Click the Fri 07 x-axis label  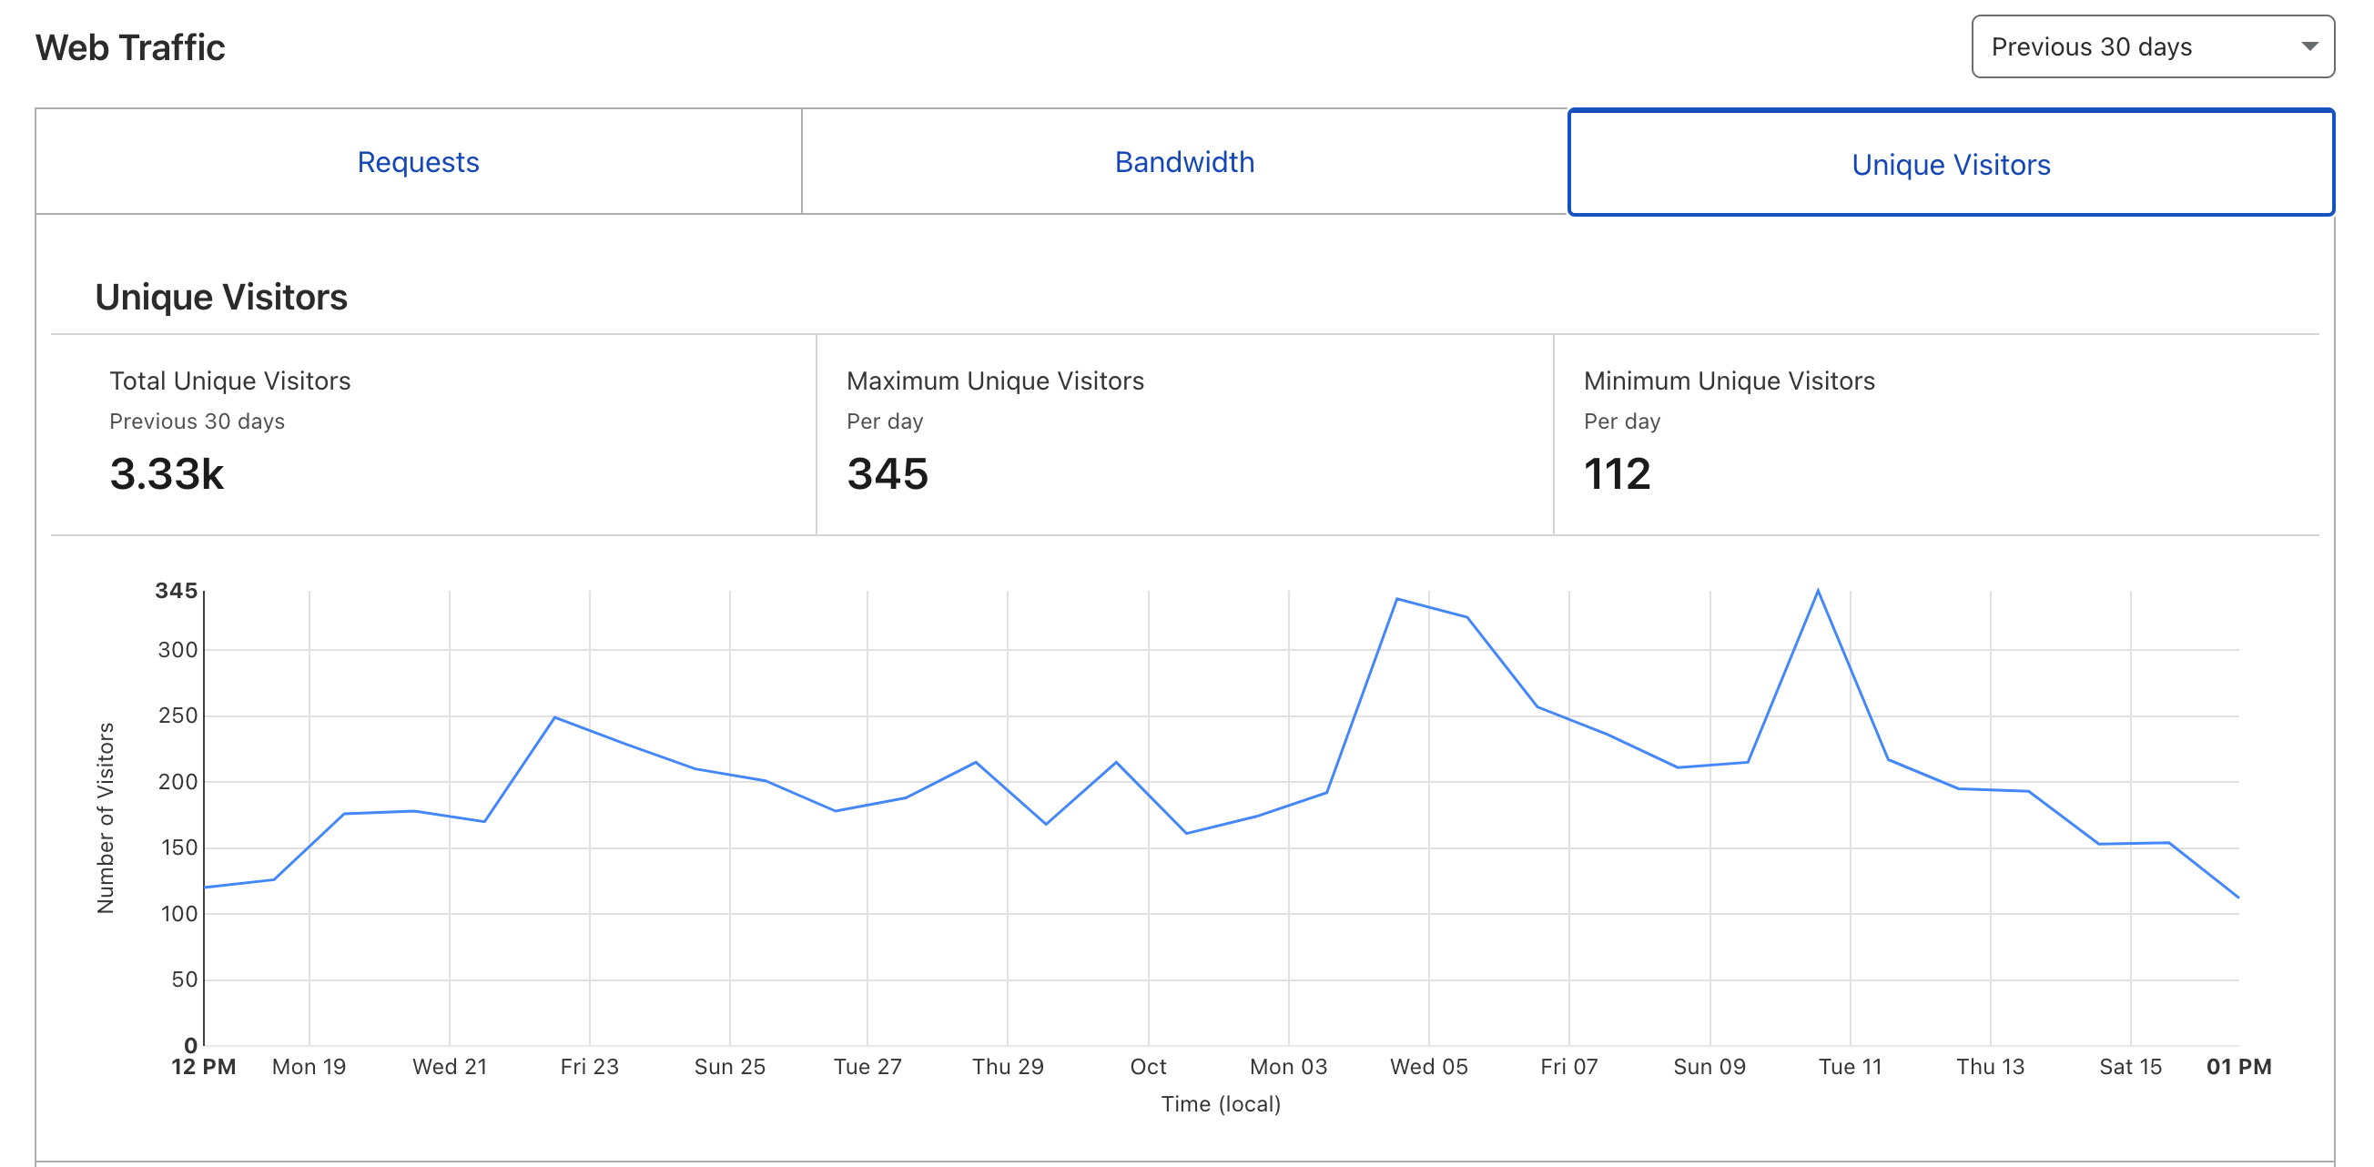[1568, 1067]
